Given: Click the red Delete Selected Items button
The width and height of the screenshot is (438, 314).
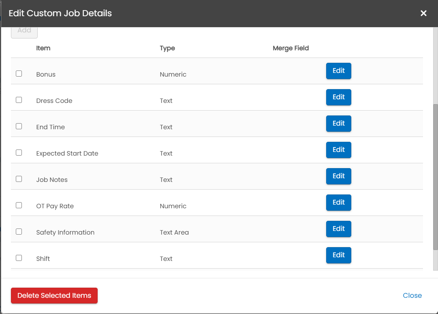Looking at the screenshot, I should tap(54, 295).
